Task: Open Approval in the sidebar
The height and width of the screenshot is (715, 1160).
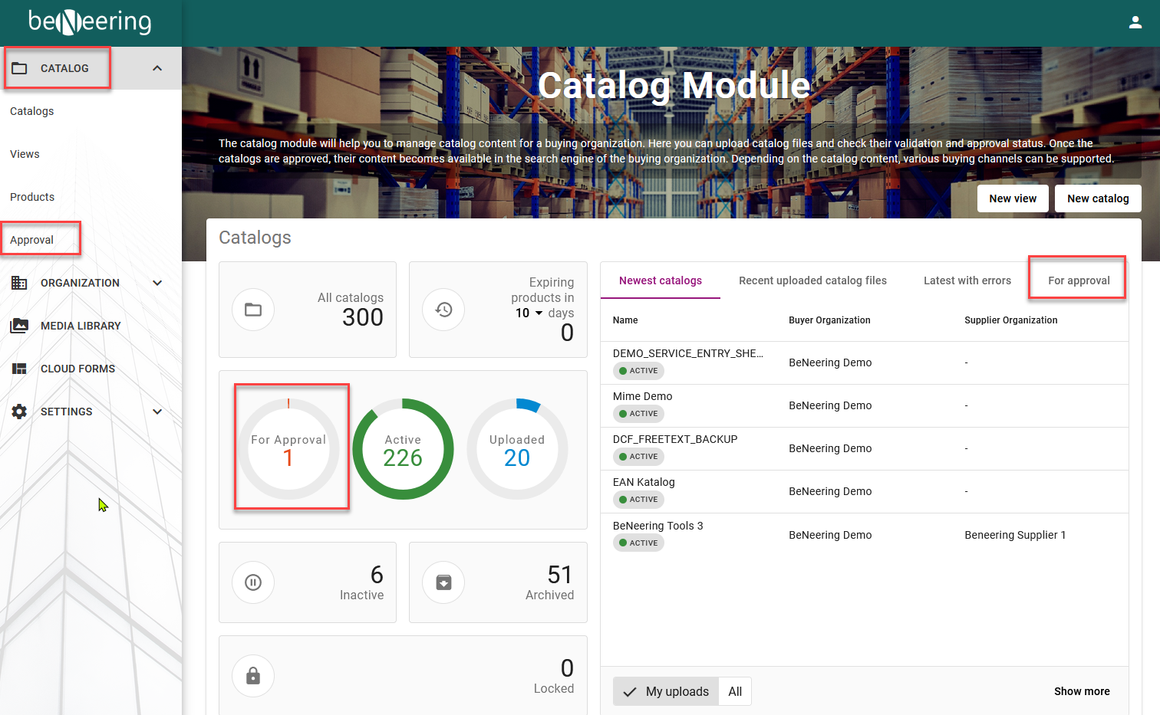Action: (x=31, y=240)
